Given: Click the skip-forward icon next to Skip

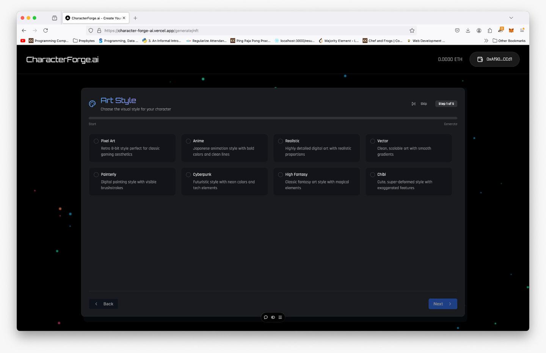Looking at the screenshot, I should [x=413, y=104].
